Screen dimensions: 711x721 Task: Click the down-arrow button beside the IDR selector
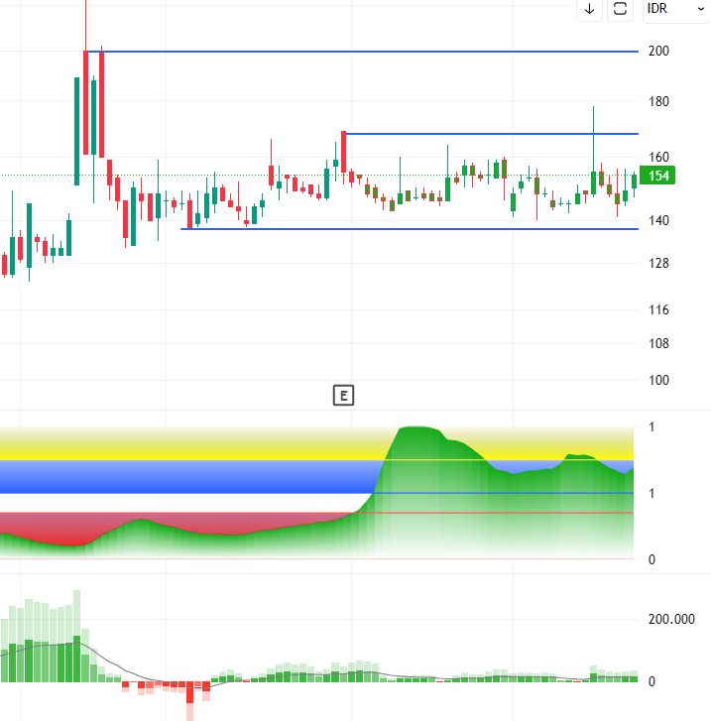pyautogui.click(x=589, y=9)
